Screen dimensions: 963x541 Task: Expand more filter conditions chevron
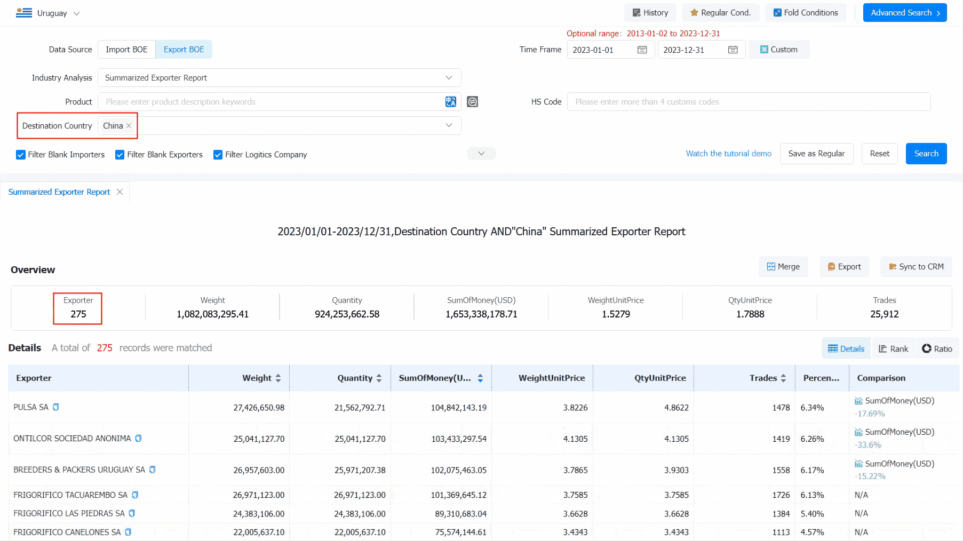click(481, 154)
